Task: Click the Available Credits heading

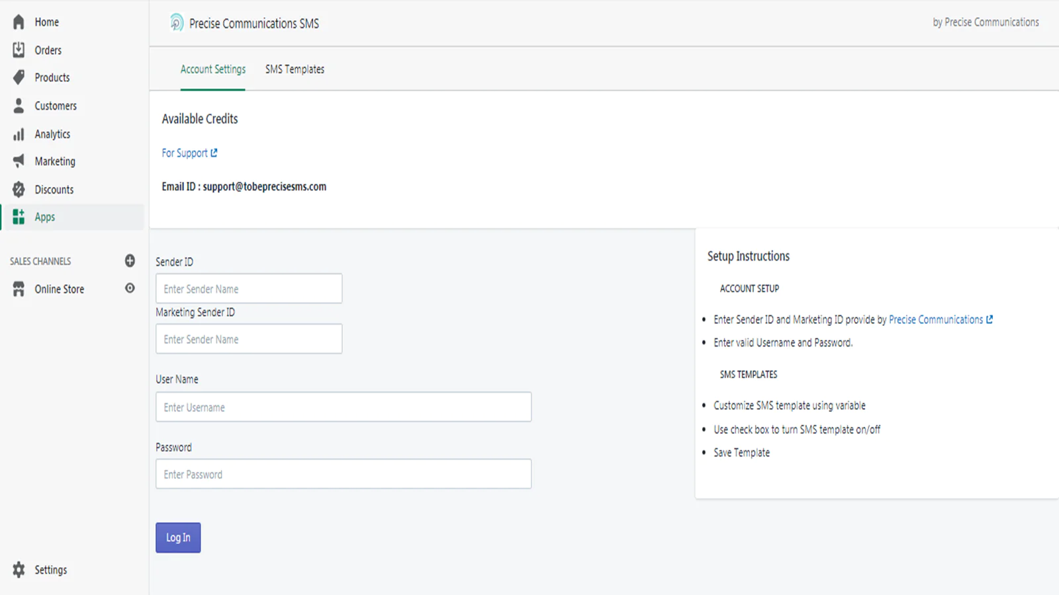Action: tap(200, 119)
